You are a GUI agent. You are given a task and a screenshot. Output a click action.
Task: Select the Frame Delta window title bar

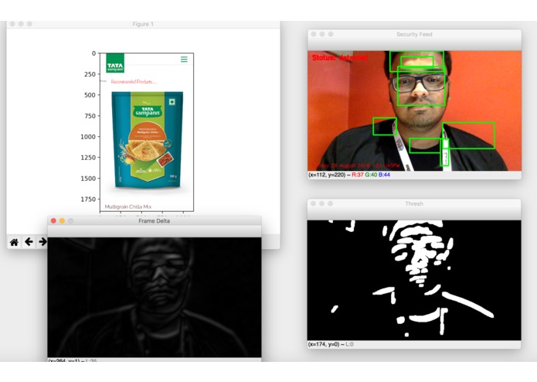point(154,221)
